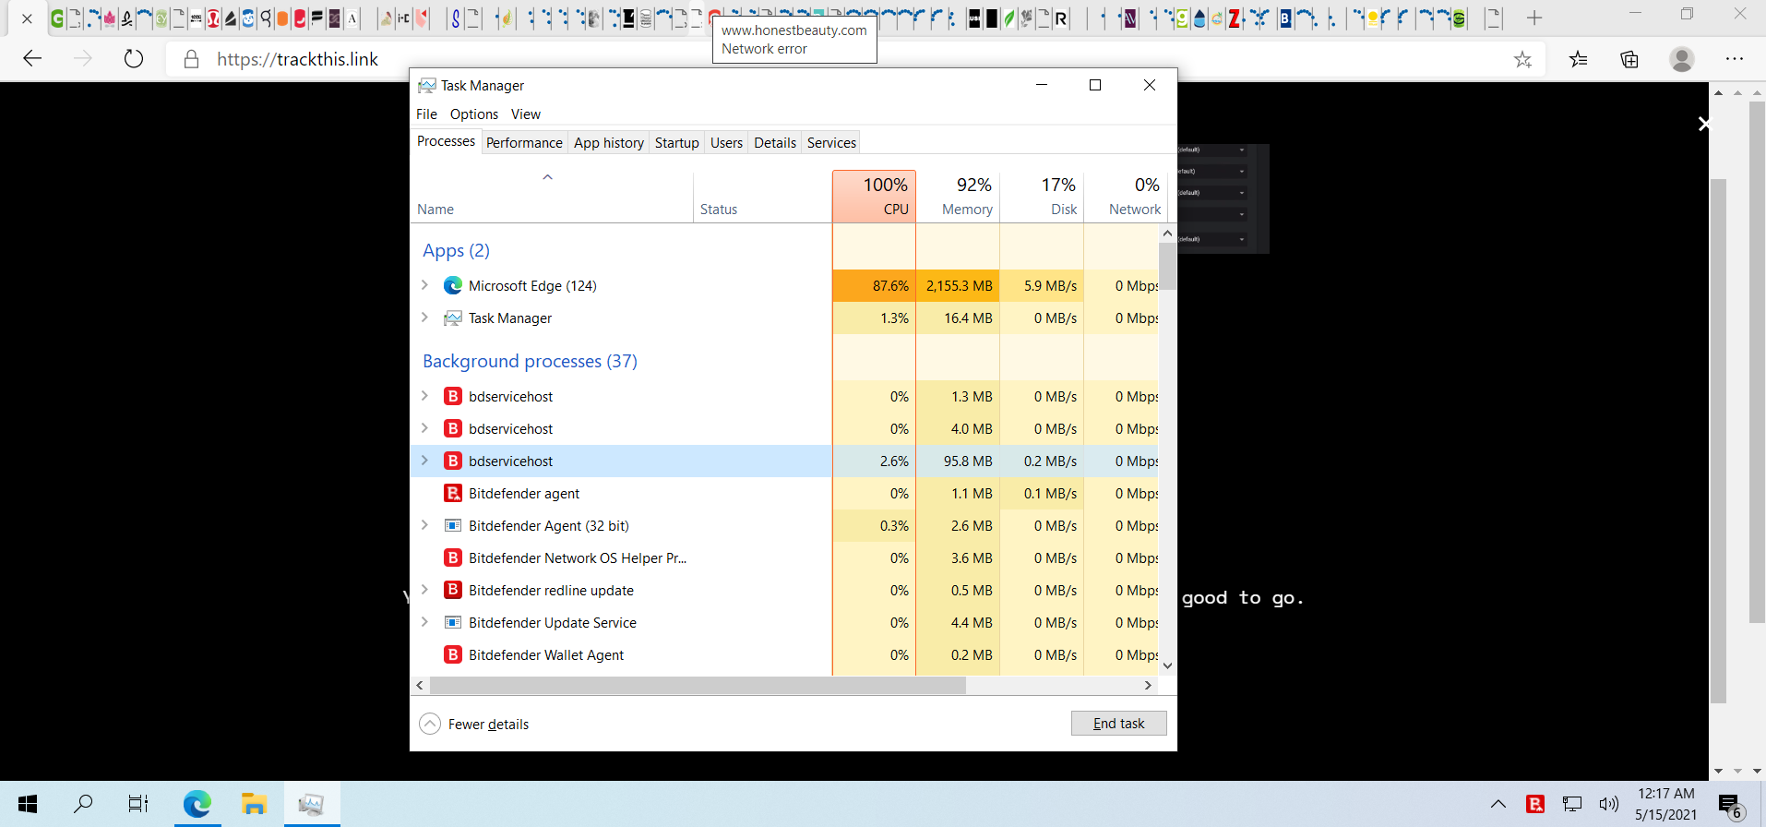This screenshot has width=1766, height=827.
Task: Open File Explorer from the taskbar
Action: (x=254, y=804)
